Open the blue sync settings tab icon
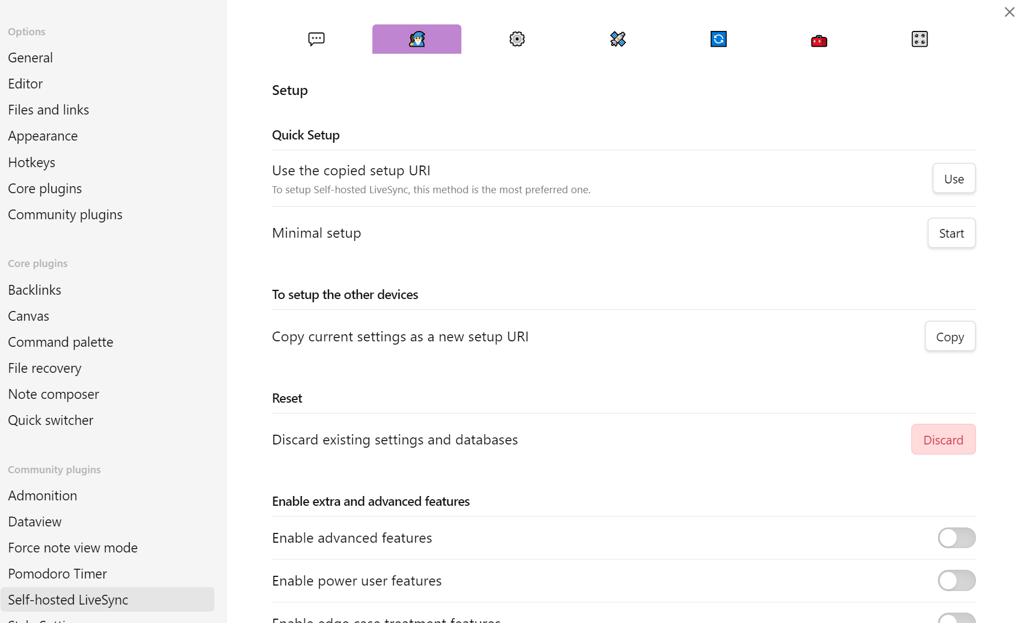Image resolution: width=1021 pixels, height=623 pixels. [718, 39]
